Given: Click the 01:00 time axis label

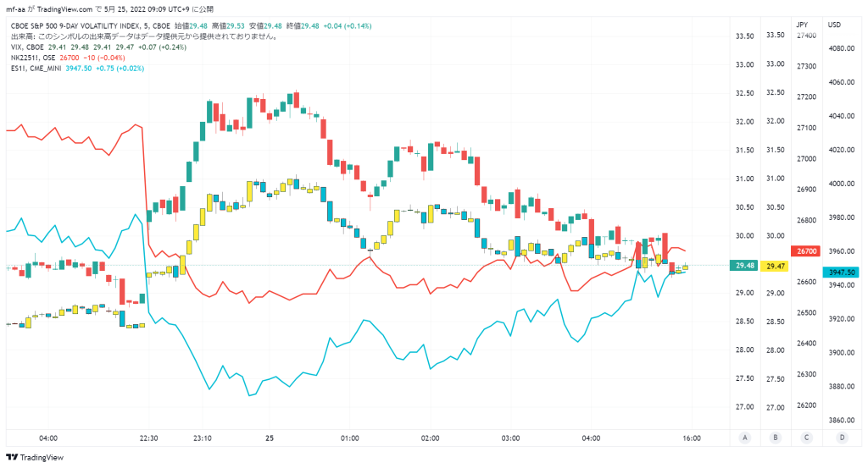Looking at the screenshot, I should pos(350,438).
